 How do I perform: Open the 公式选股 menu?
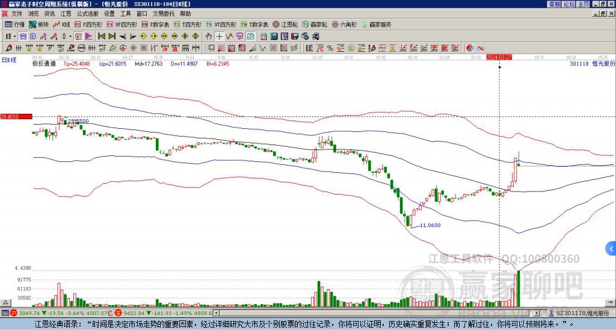(88, 14)
